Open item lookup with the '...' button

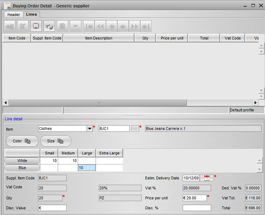135,129
